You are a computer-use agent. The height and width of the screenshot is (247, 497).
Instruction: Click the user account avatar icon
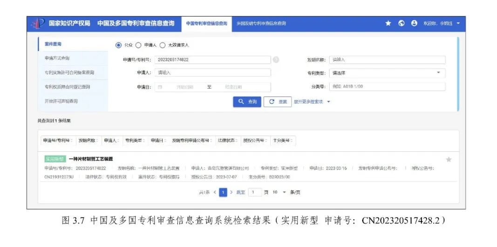click(x=414, y=23)
